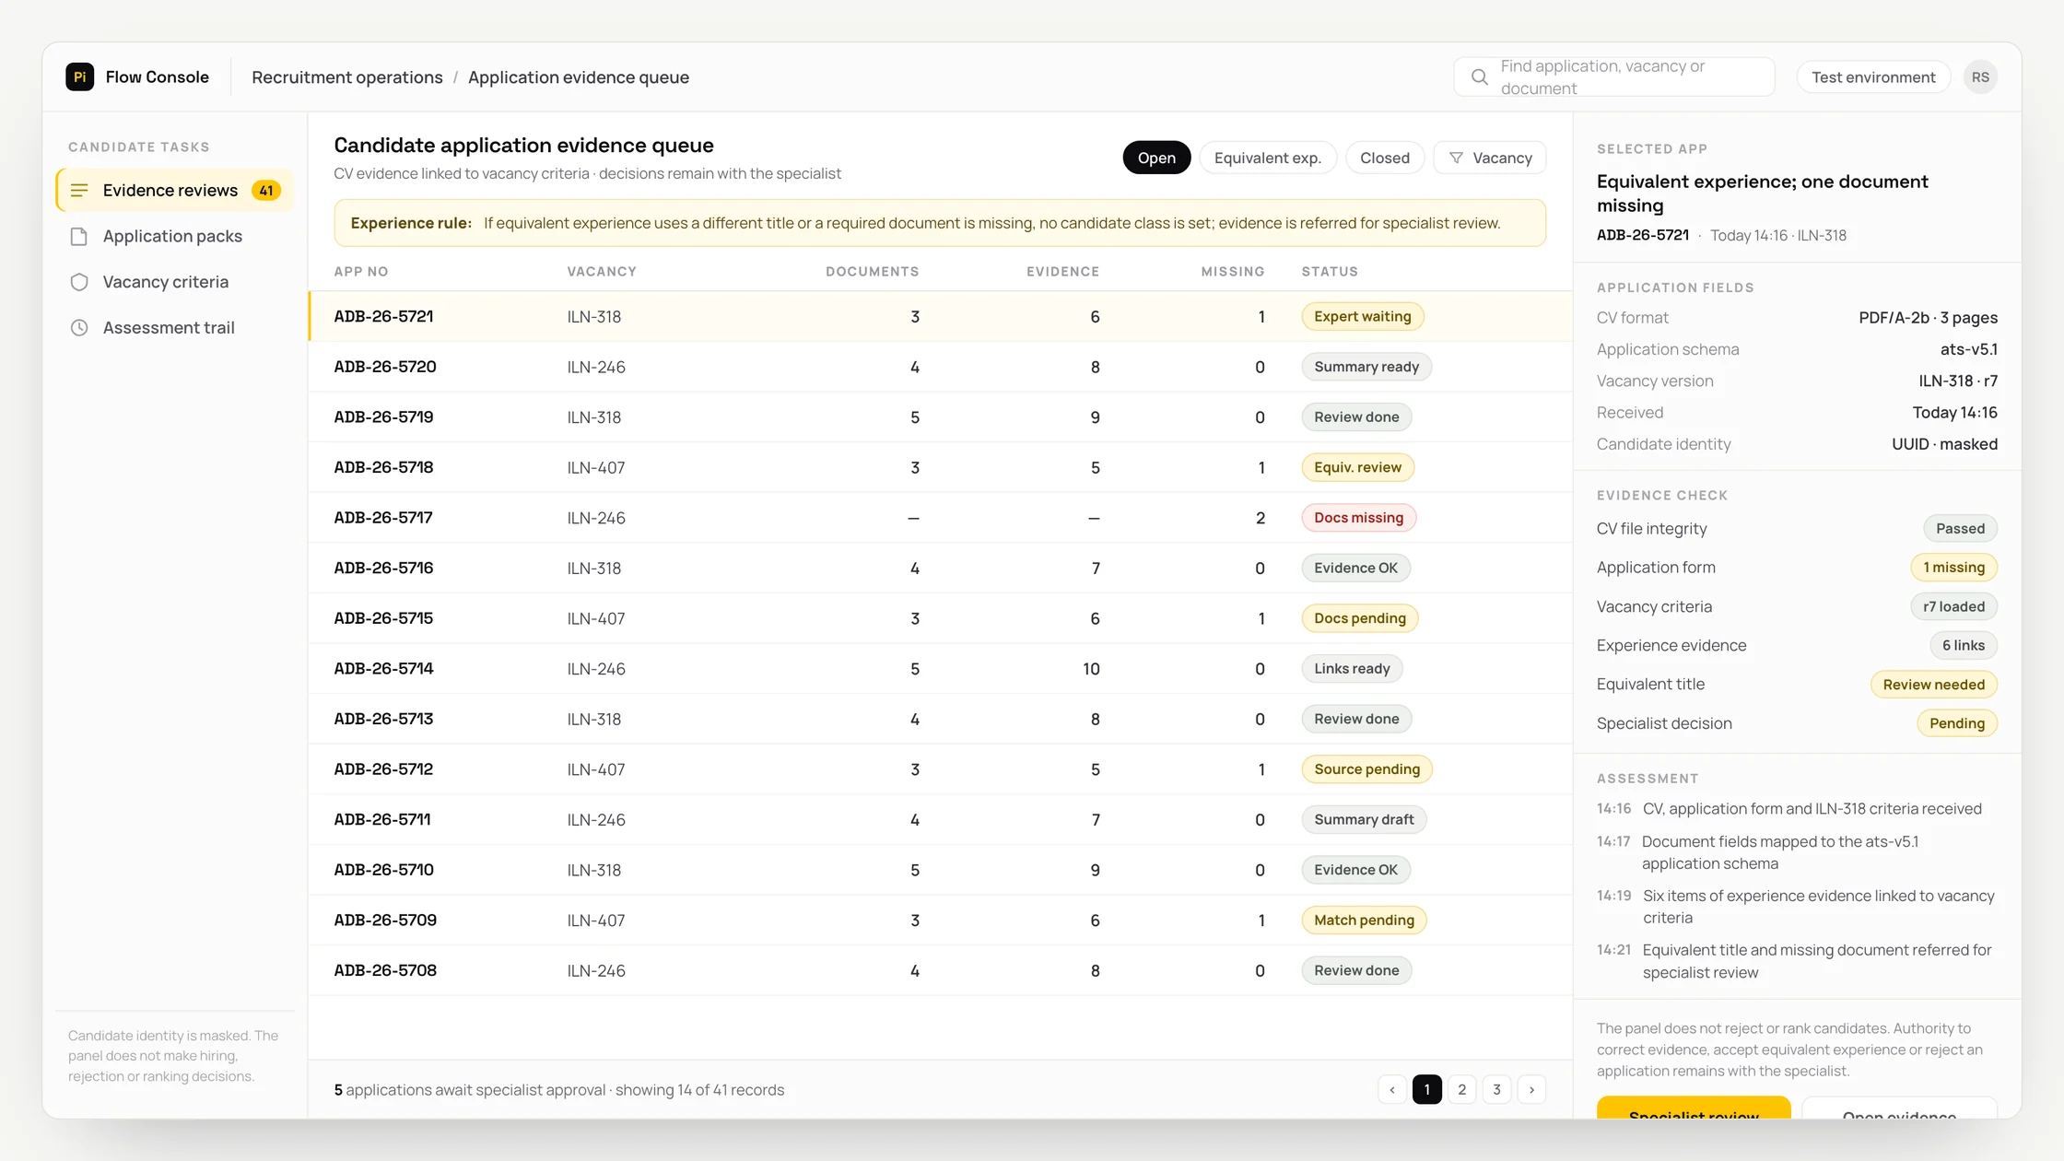Open the Vacancy filter dropdown

tap(1489, 158)
